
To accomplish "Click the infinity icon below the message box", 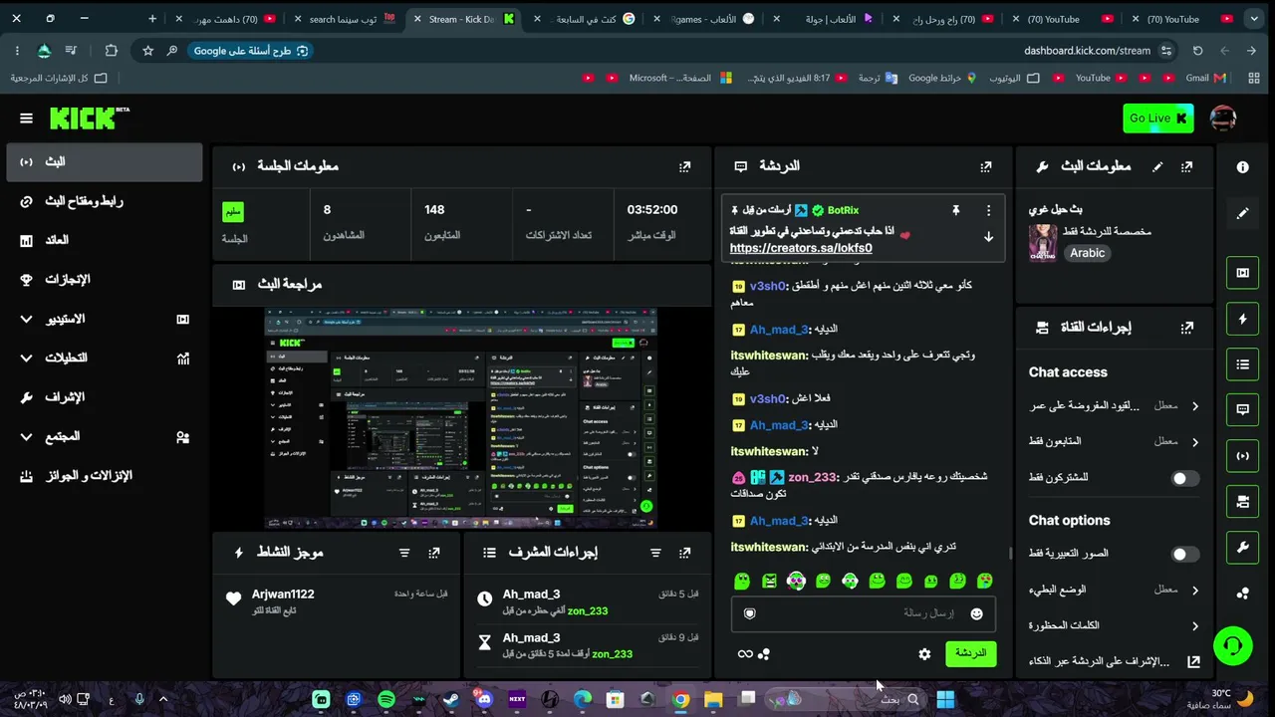I will pos(744,654).
